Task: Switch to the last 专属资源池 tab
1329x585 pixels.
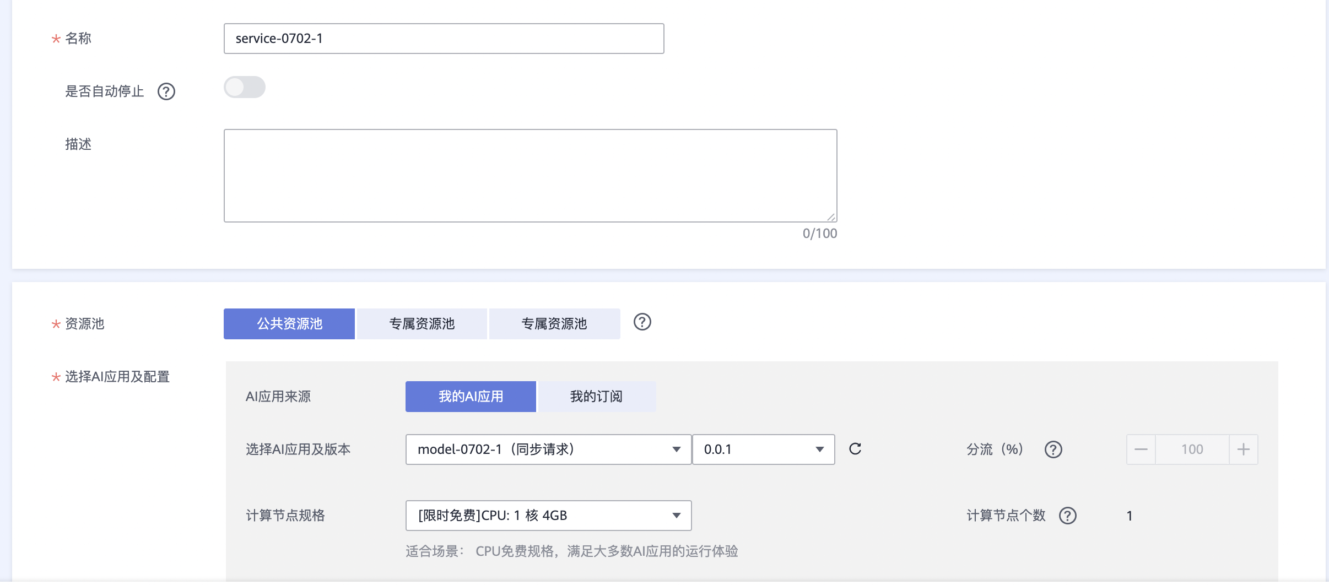Action: point(554,324)
